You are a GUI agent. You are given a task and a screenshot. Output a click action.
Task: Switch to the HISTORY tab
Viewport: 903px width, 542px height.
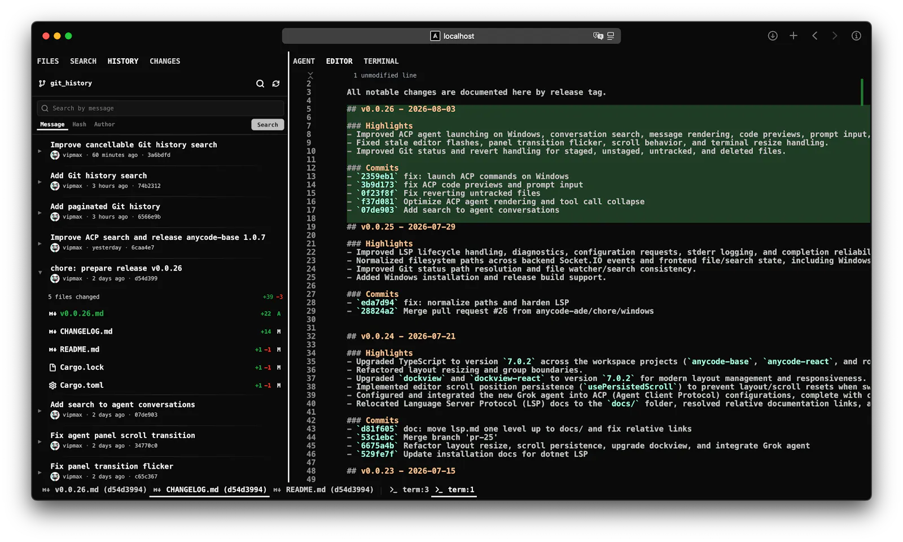123,61
